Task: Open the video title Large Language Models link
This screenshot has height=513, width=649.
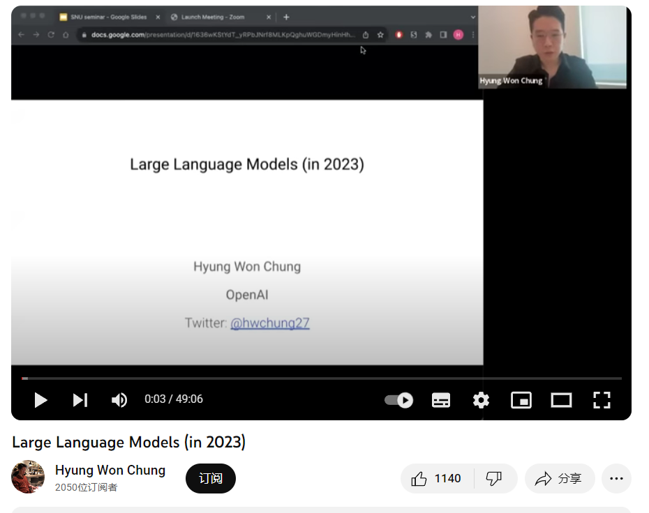Action: [130, 442]
